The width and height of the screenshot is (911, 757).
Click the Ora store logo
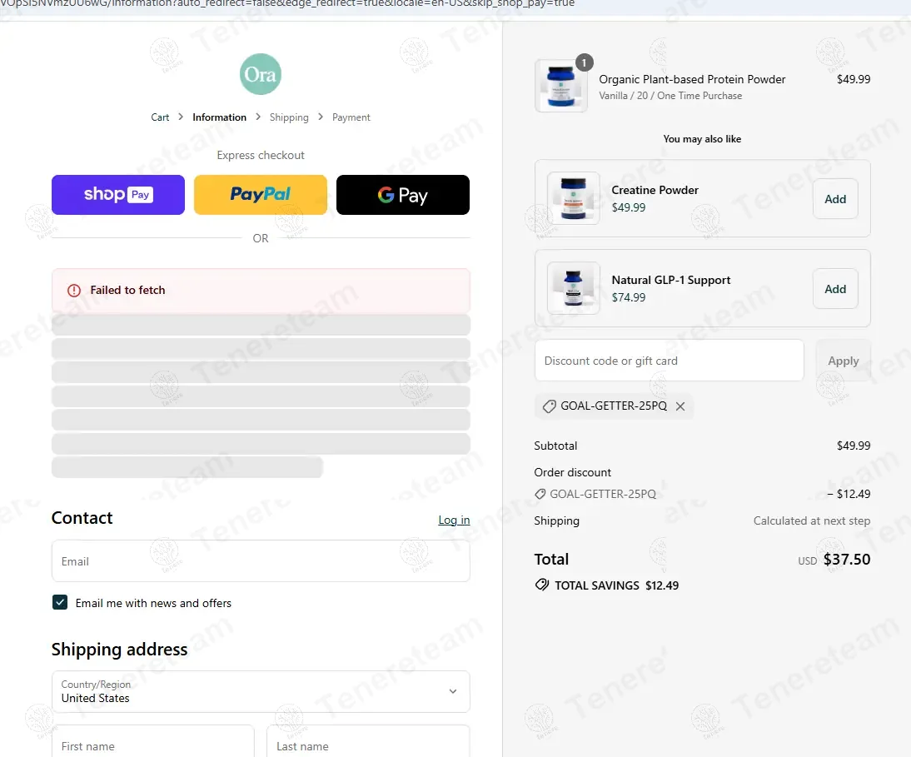click(261, 74)
